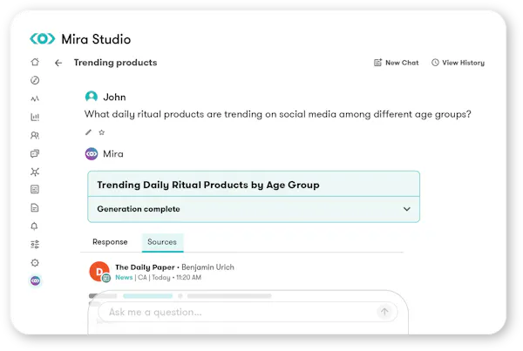Open the document report sidebar icon

(x=35, y=208)
